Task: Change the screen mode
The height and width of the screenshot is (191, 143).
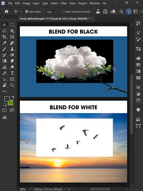Action: 12,110
